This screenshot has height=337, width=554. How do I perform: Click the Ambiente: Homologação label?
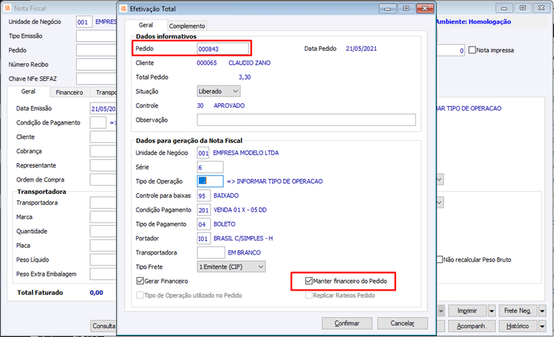[x=473, y=21]
